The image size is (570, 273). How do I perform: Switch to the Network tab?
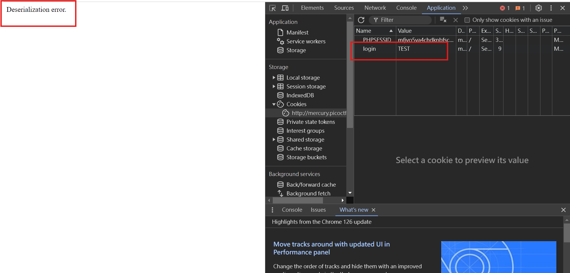pyautogui.click(x=375, y=8)
